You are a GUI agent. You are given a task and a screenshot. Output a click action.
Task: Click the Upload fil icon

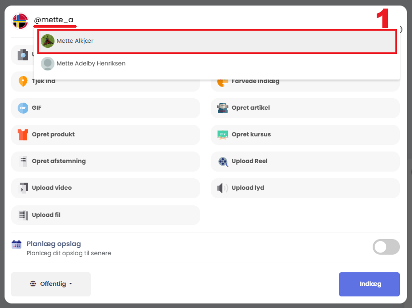23,215
